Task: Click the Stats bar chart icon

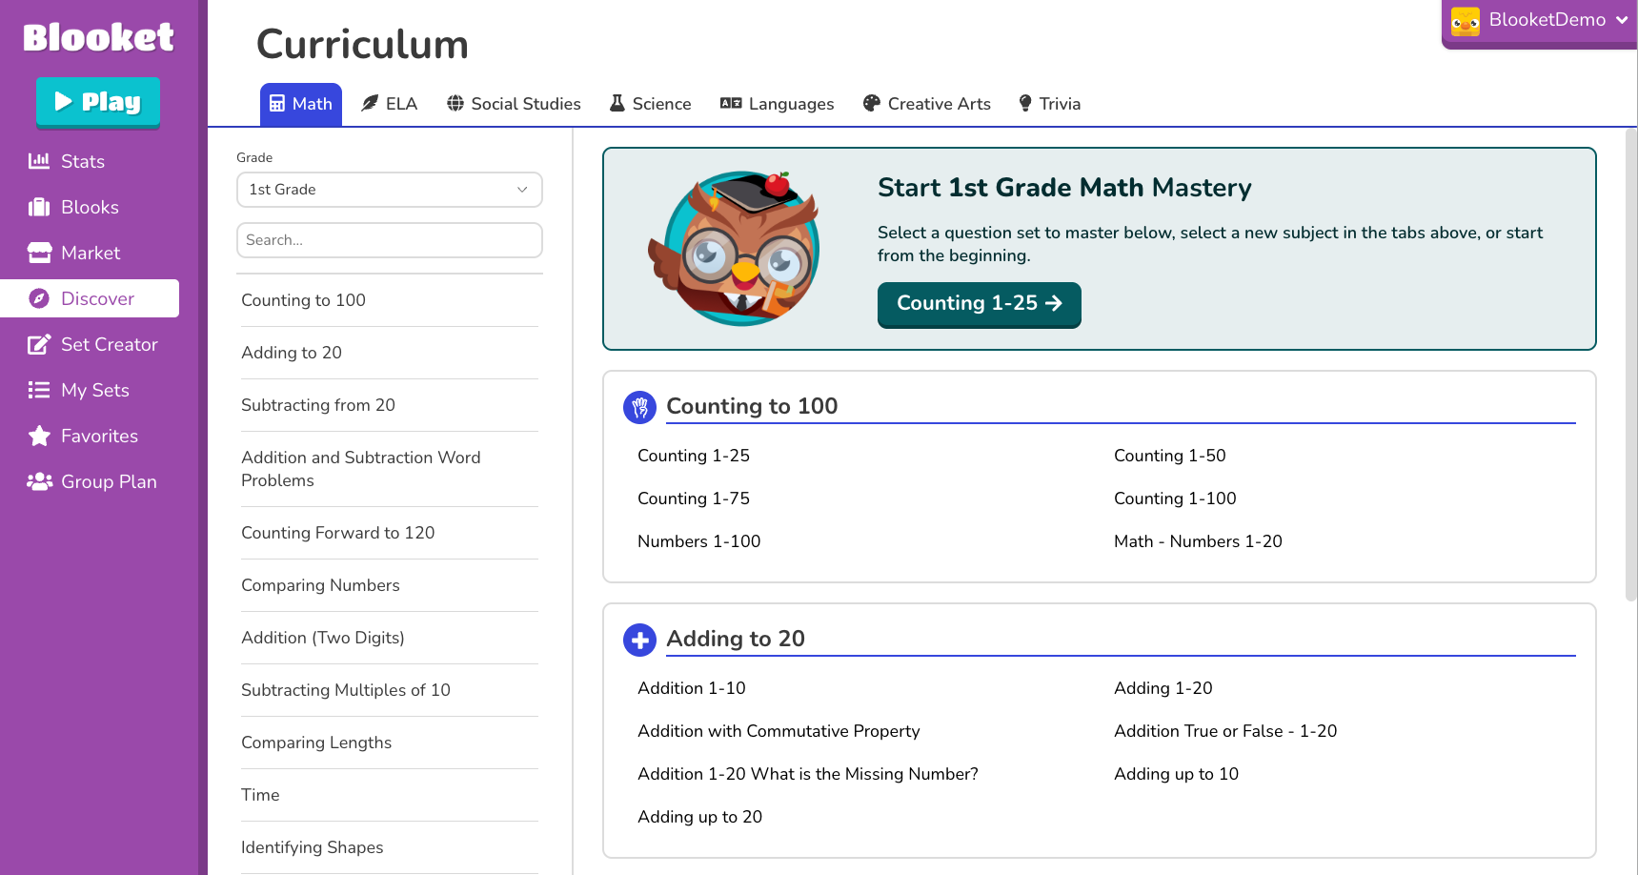Action: [x=39, y=161]
